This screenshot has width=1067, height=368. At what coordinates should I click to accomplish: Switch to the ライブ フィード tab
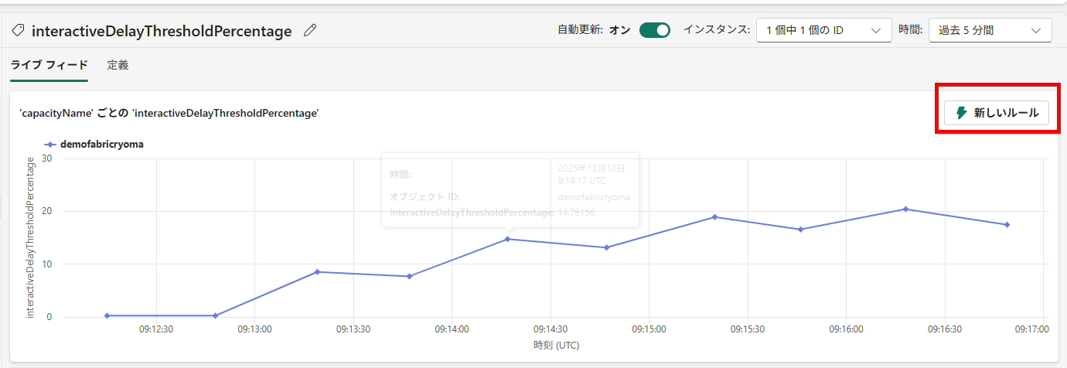pos(49,65)
